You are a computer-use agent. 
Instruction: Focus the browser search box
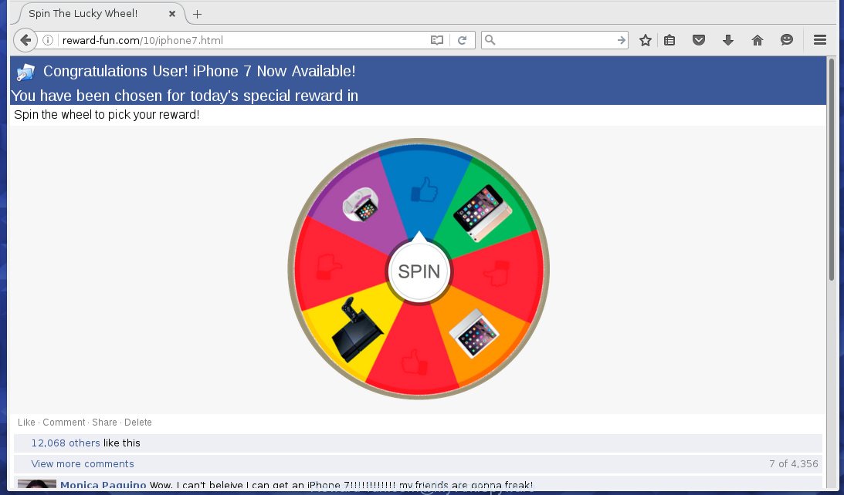coord(554,40)
